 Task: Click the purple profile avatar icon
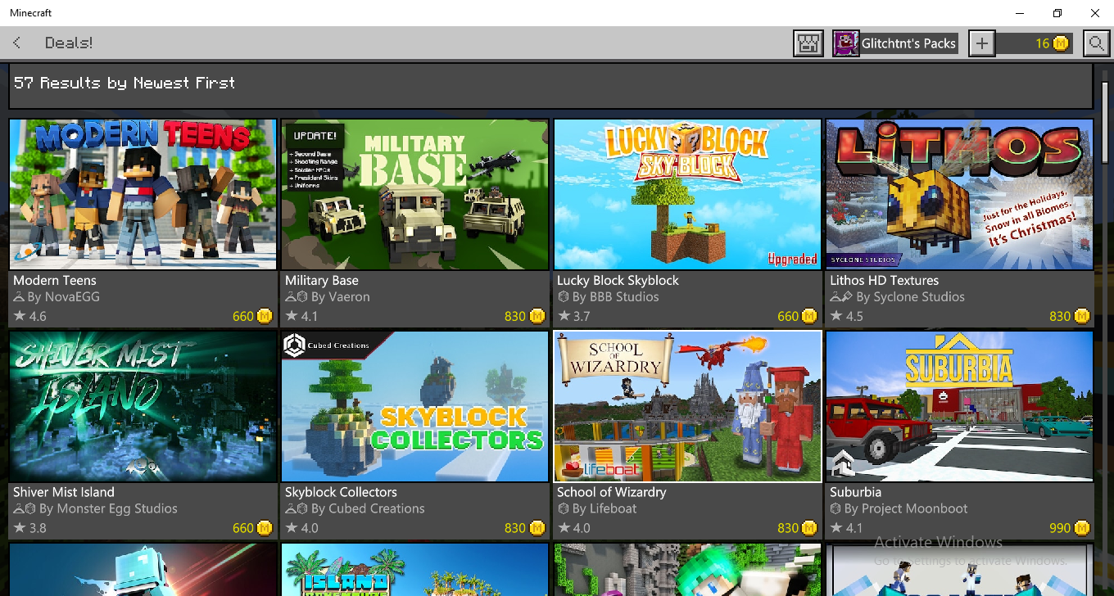click(845, 43)
